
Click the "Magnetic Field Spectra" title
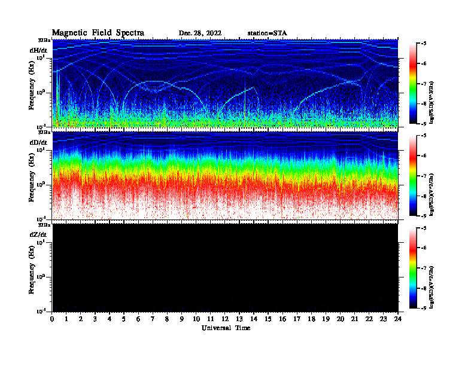pos(98,33)
